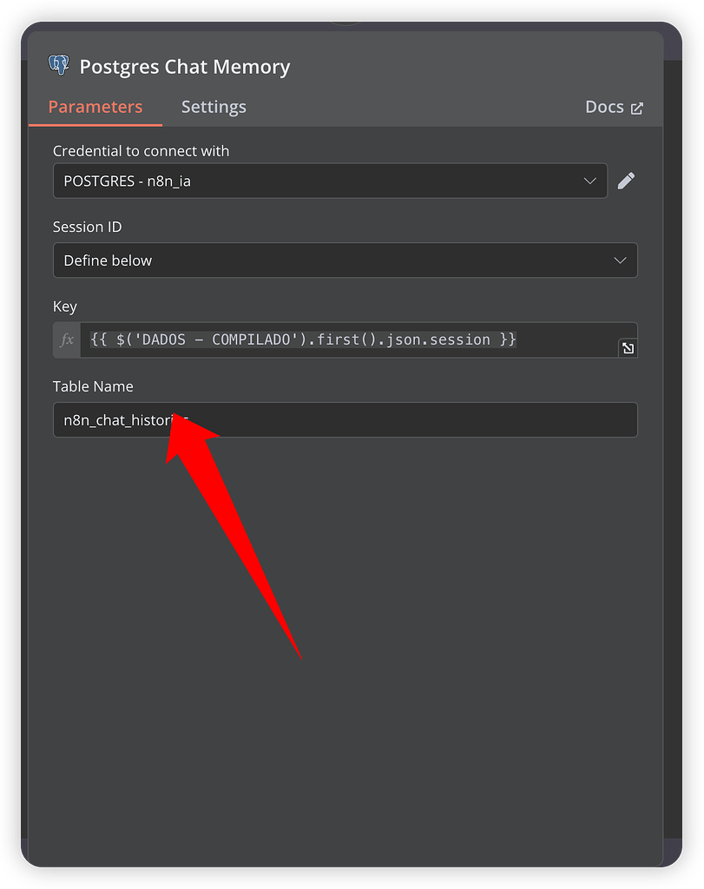Click the chevron arrow of Session ID dropdown
The image size is (704, 889).
pyautogui.click(x=620, y=260)
